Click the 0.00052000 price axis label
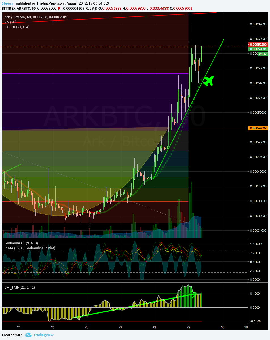The height and width of the screenshot is (340, 270). [x=258, y=98]
